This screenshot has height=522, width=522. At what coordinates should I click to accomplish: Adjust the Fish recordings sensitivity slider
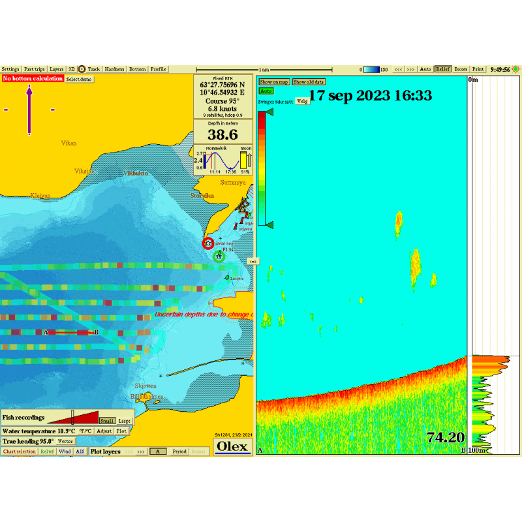(x=72, y=417)
